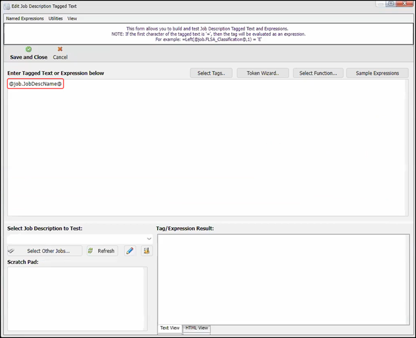Switch to the HTML View tab
416x338 pixels.
click(196, 328)
